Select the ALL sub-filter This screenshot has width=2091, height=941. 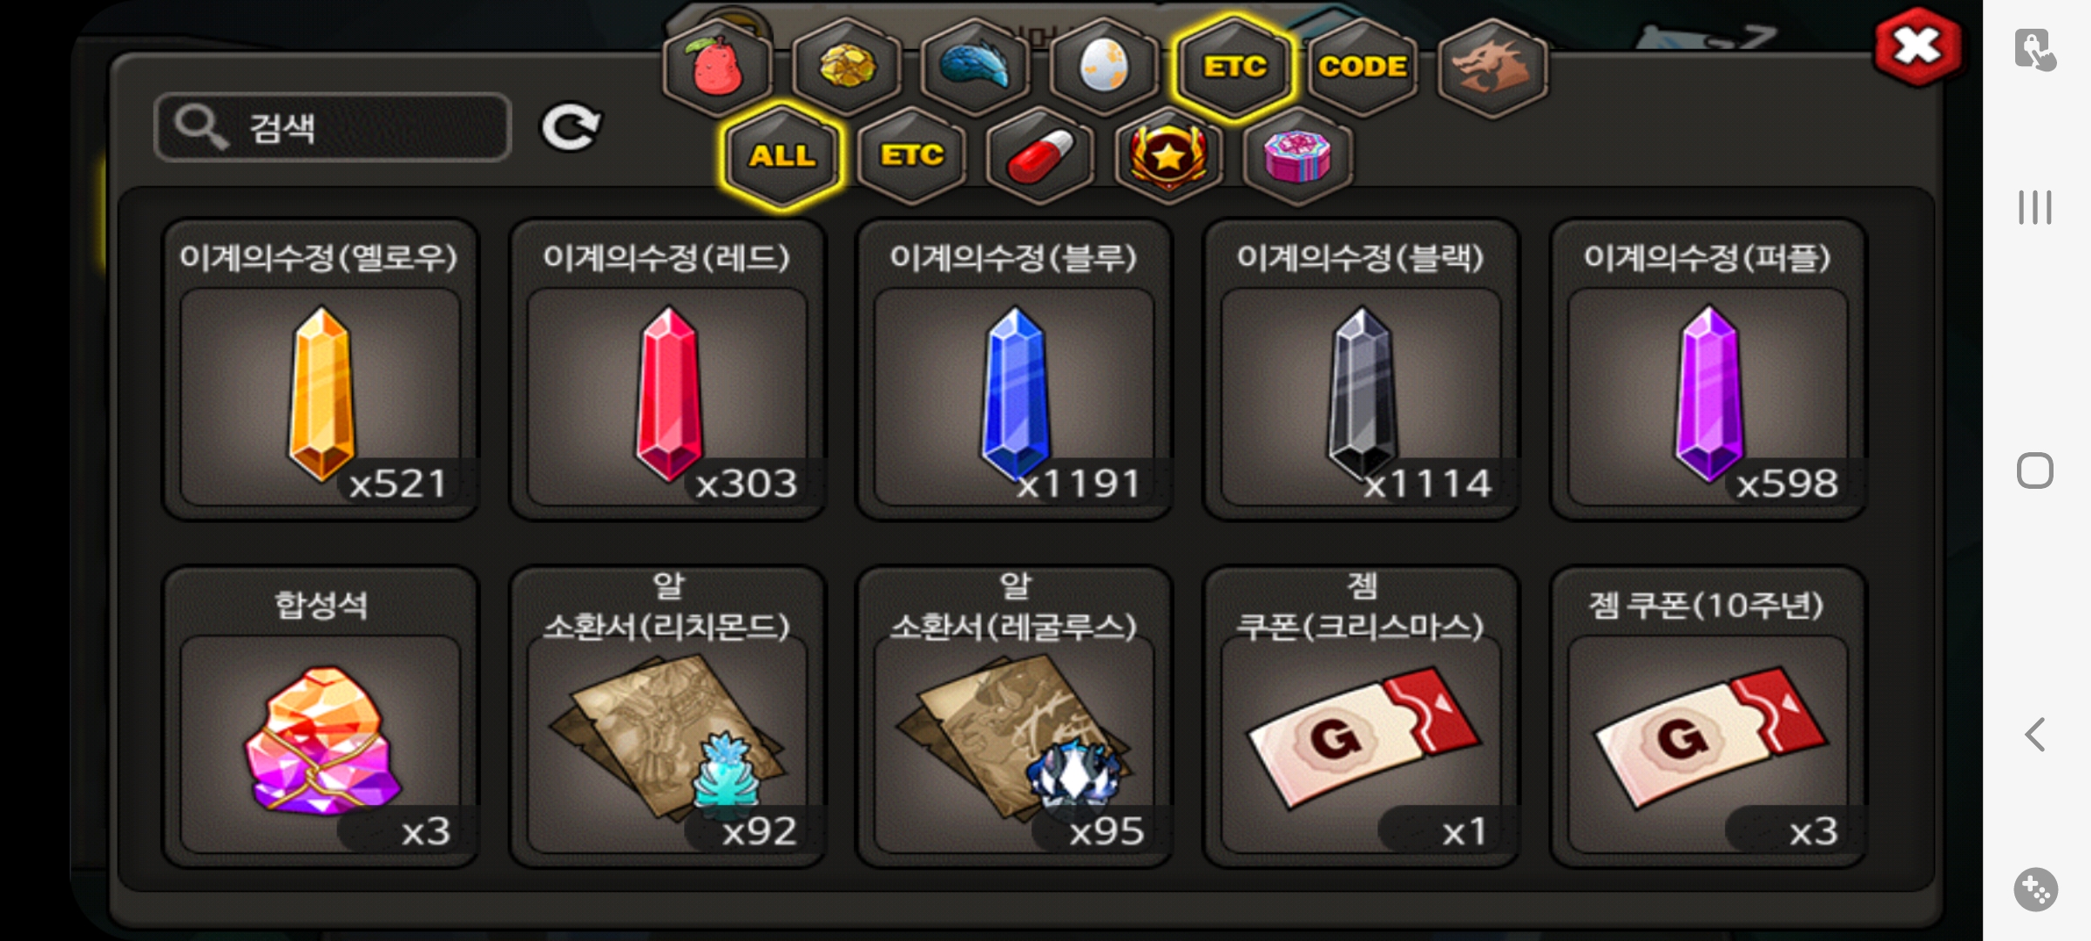(782, 155)
